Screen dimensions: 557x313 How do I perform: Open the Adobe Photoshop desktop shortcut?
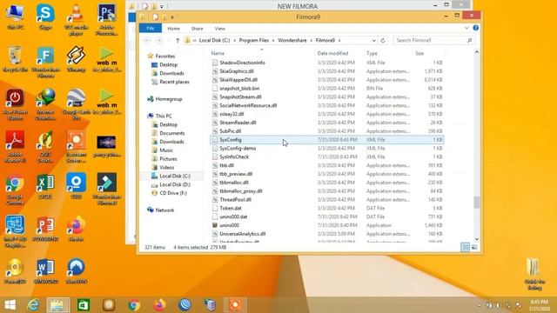pos(106,19)
